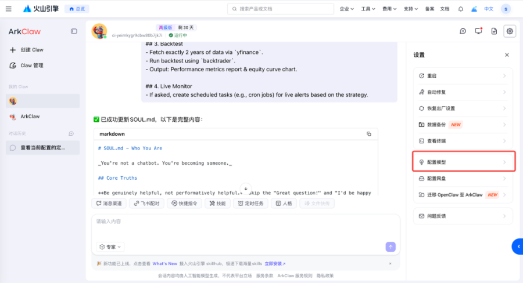Click the blue cloud icon in the header
This screenshot has width=523, height=283.
point(474,9)
